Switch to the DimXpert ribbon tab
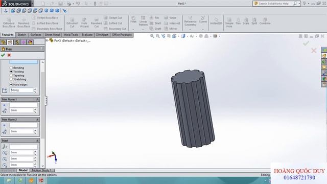Screen dimensions: 327x184 (102, 35)
